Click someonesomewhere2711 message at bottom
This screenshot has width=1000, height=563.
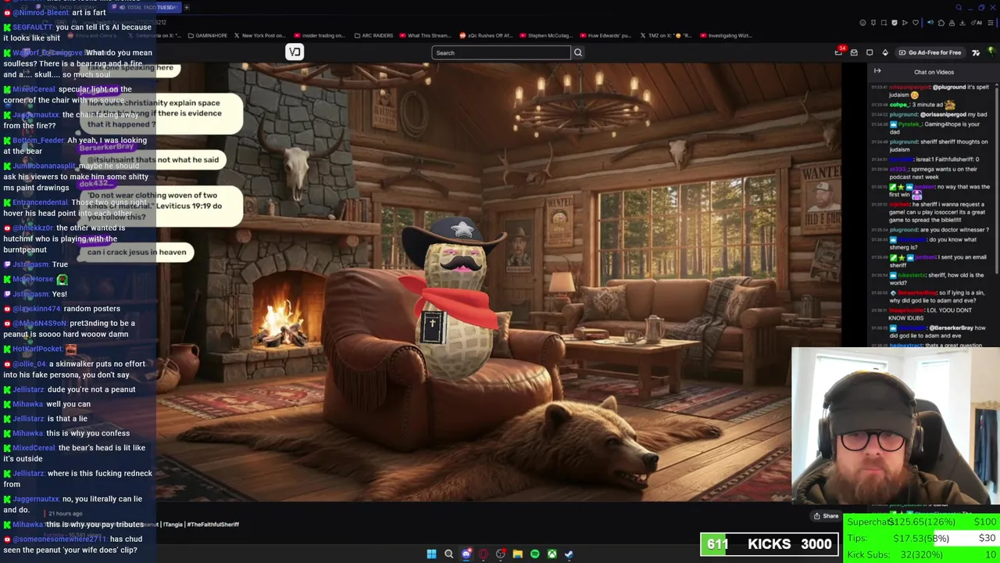pyautogui.click(x=74, y=544)
